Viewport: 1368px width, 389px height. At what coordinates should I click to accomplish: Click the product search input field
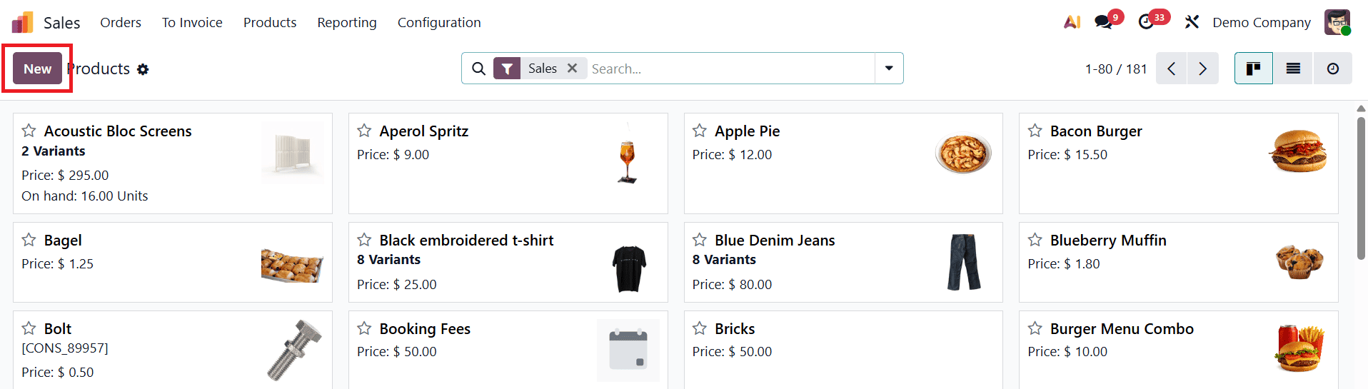point(728,69)
